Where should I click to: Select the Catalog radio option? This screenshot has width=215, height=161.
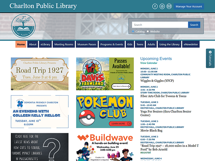pyautogui.click(x=133, y=31)
